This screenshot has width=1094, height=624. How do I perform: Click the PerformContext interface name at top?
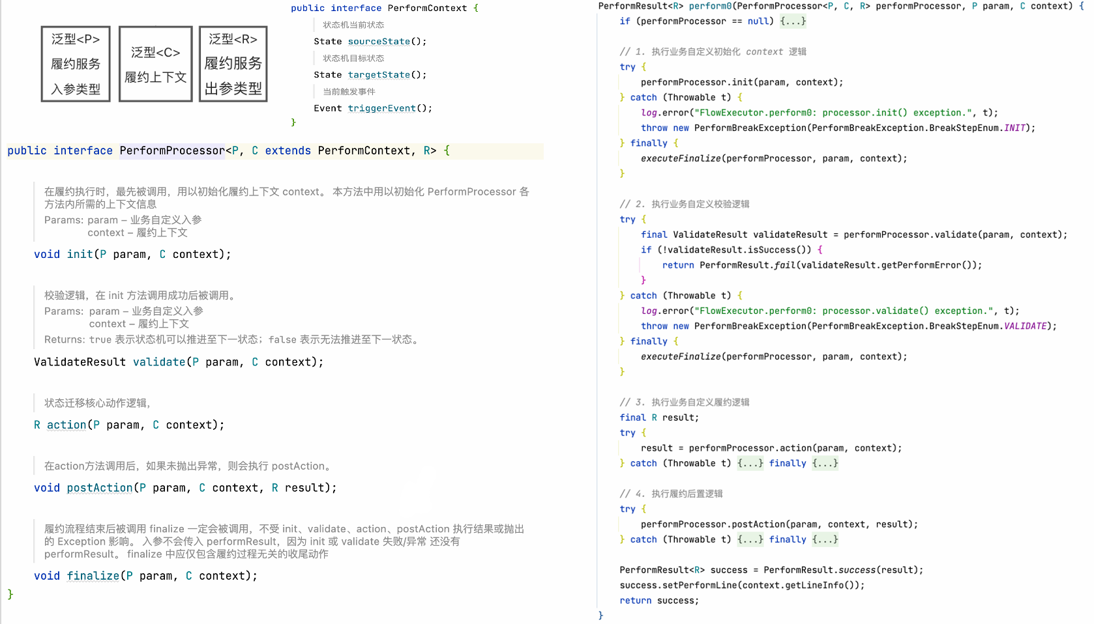(x=427, y=8)
